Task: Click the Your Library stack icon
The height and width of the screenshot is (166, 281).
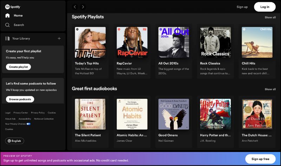Action: click(x=7, y=38)
